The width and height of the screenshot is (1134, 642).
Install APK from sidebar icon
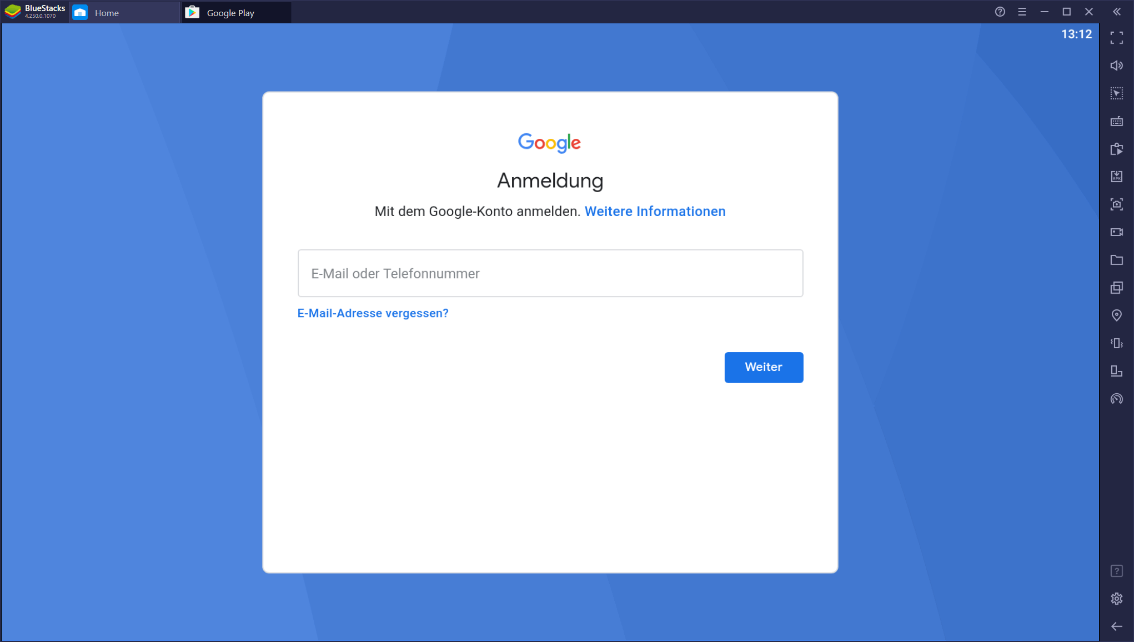[1116, 177]
